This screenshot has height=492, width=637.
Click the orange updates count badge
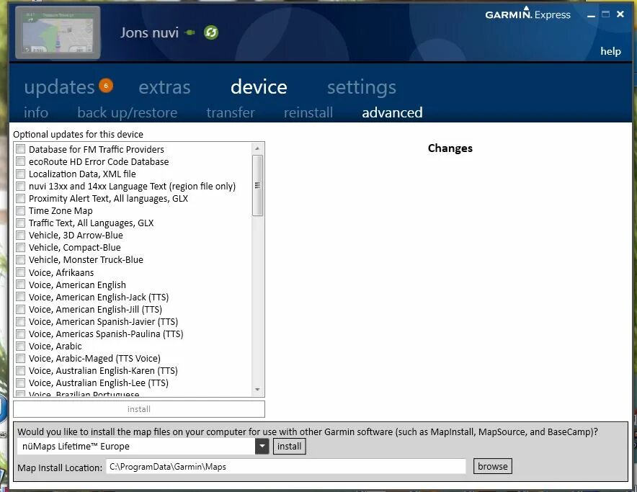(106, 85)
